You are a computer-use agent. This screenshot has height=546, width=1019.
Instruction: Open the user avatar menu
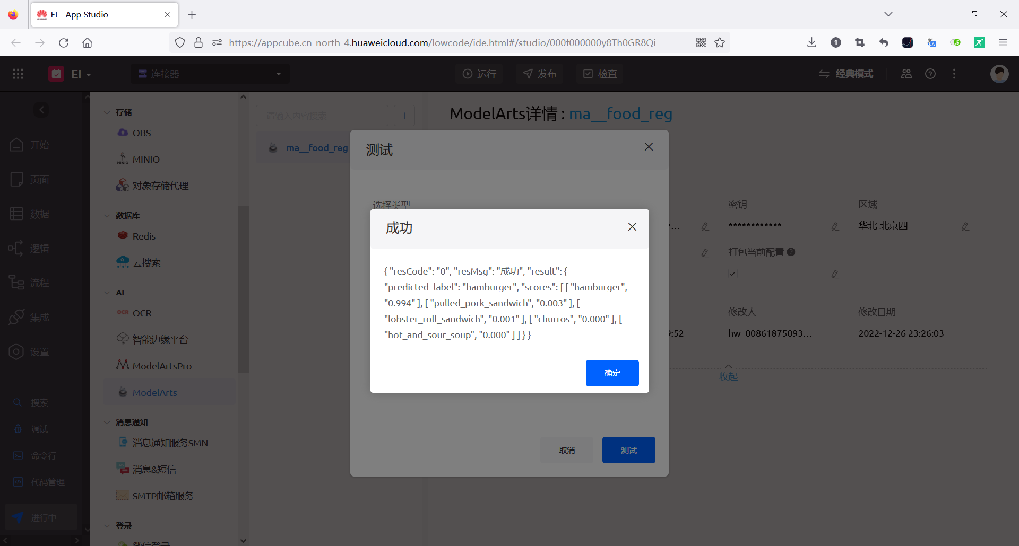pos(999,74)
